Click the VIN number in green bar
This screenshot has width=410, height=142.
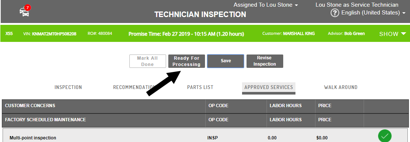tap(54, 34)
